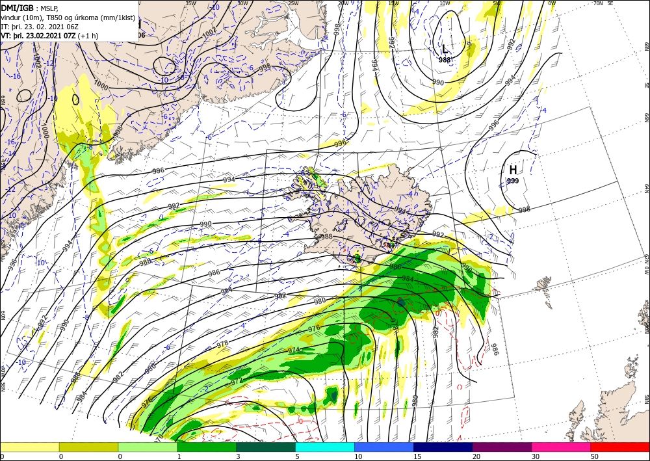Click the 999 pressure value under the H

pos(513,181)
